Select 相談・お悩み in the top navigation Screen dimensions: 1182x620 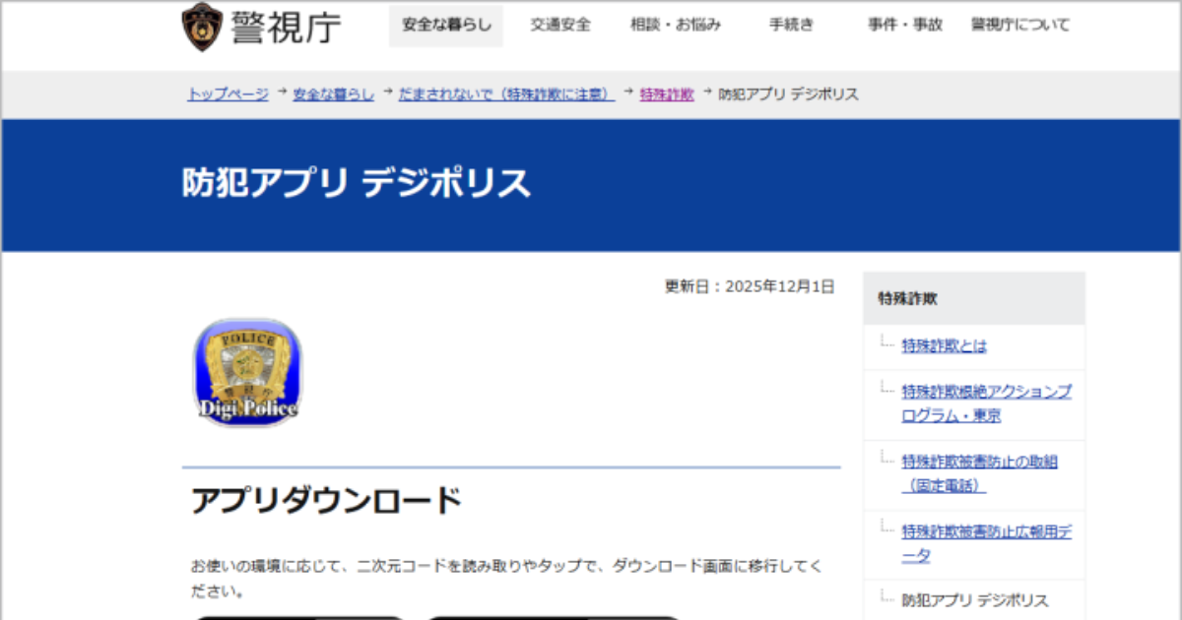[673, 26]
